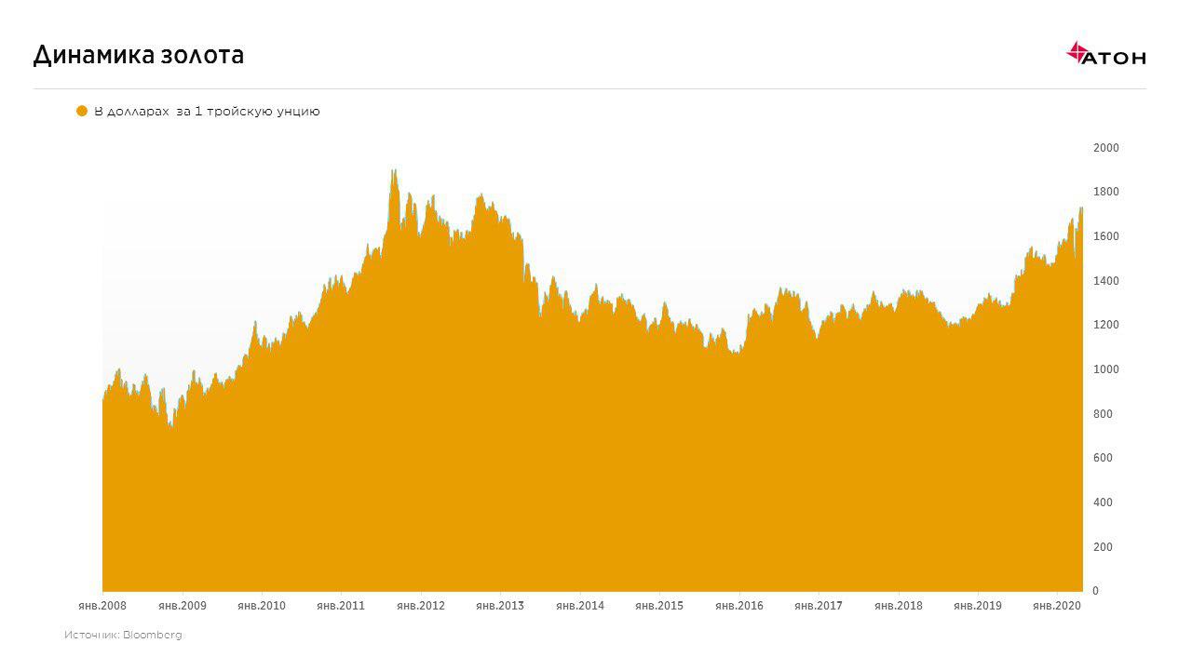Select the 'янв.2018' x-axis label

(x=898, y=606)
